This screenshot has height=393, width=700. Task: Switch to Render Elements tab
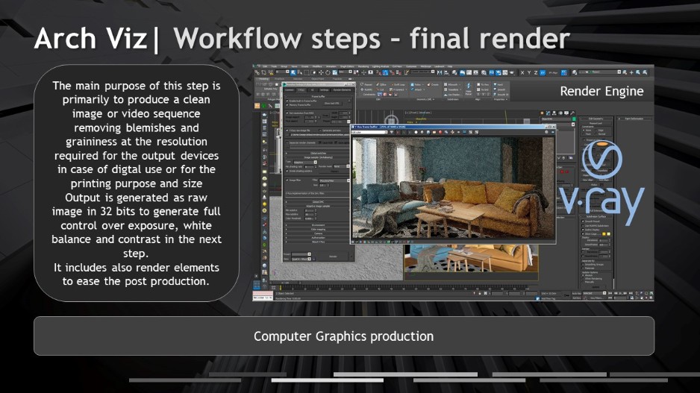pyautogui.click(x=342, y=90)
